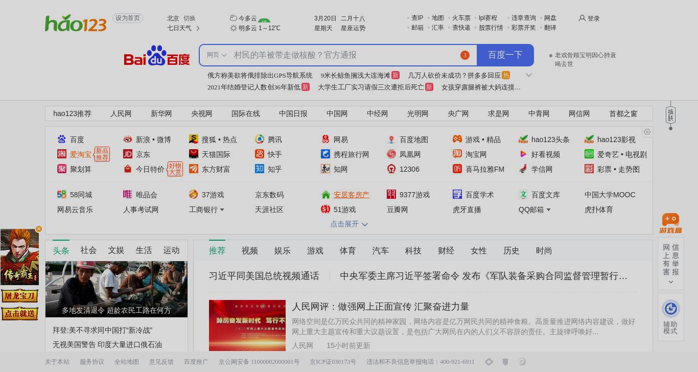Image resolution: width=698 pixels, height=372 pixels.
Task: Select the 头条 headlines tab
Action: pos(61,250)
